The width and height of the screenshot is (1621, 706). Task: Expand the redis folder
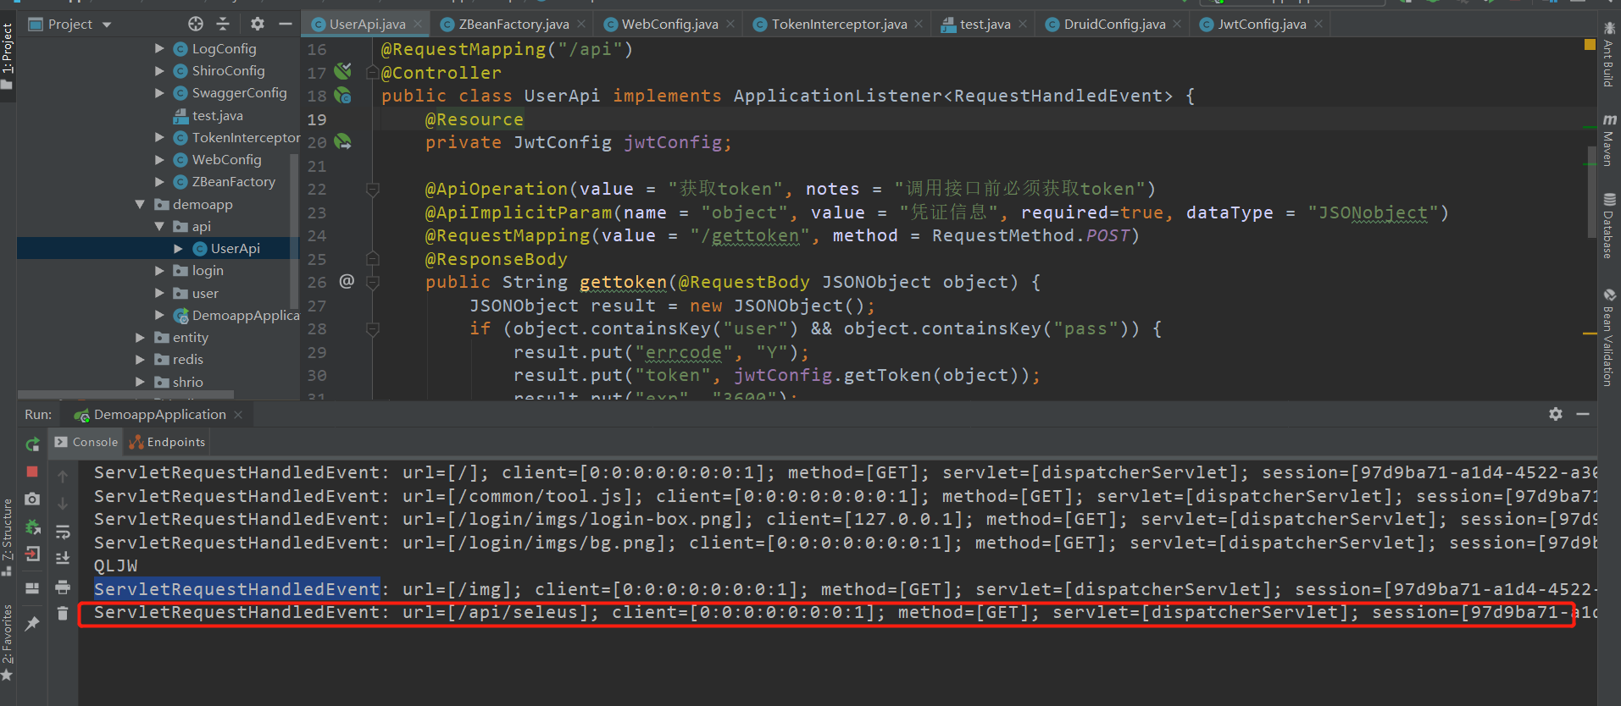point(140,360)
